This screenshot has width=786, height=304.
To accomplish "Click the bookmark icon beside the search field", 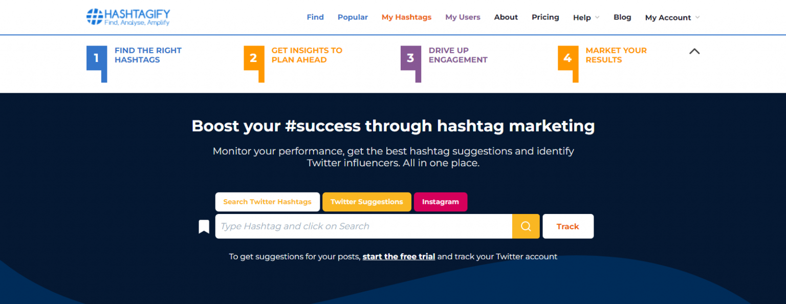I will pyautogui.click(x=204, y=226).
